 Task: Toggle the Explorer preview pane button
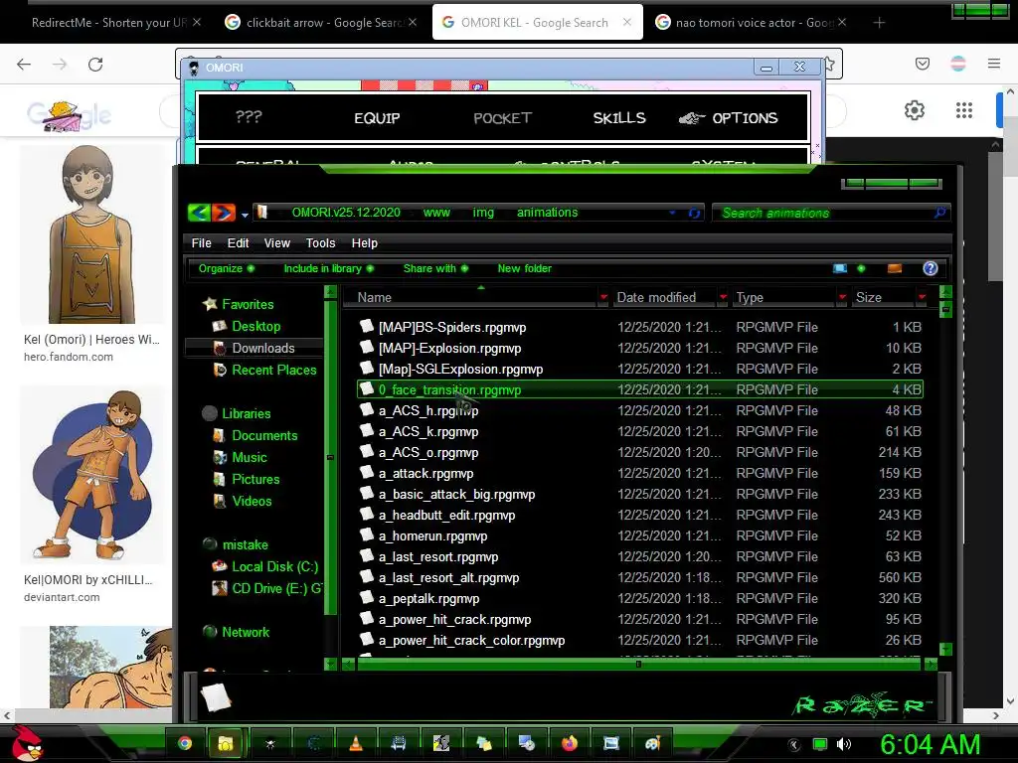tap(895, 268)
